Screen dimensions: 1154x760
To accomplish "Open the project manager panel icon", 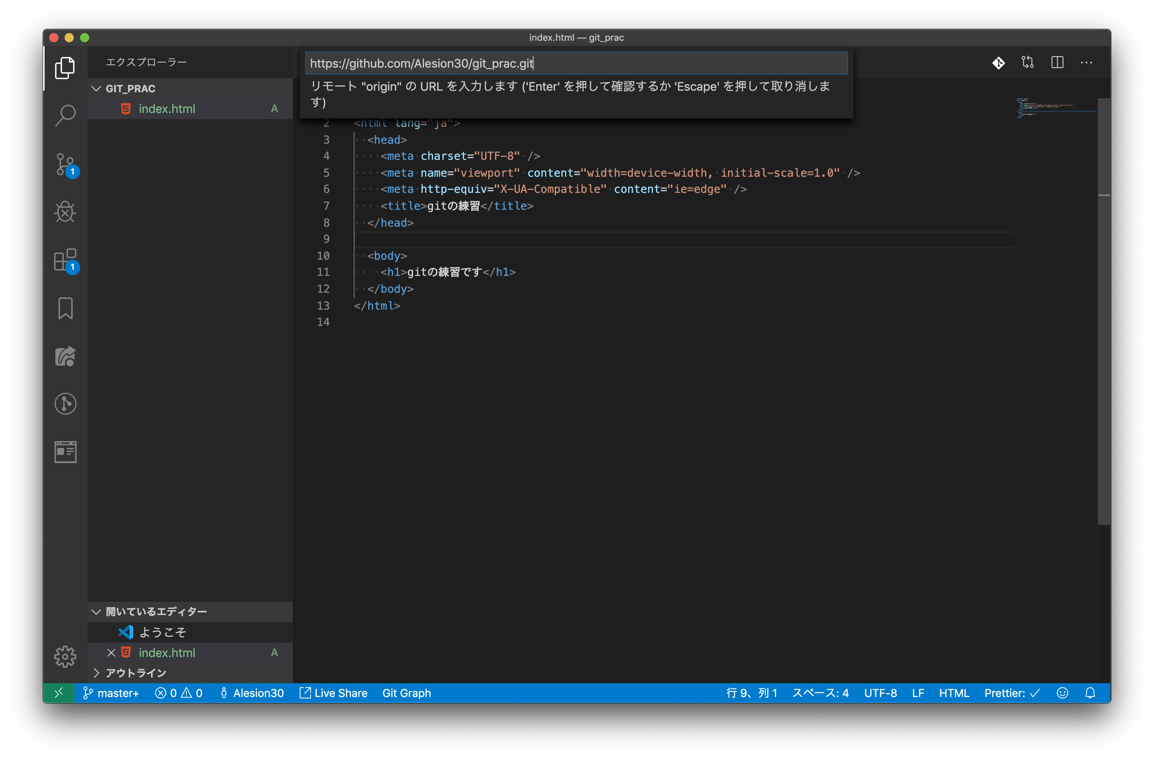I will pos(65,452).
